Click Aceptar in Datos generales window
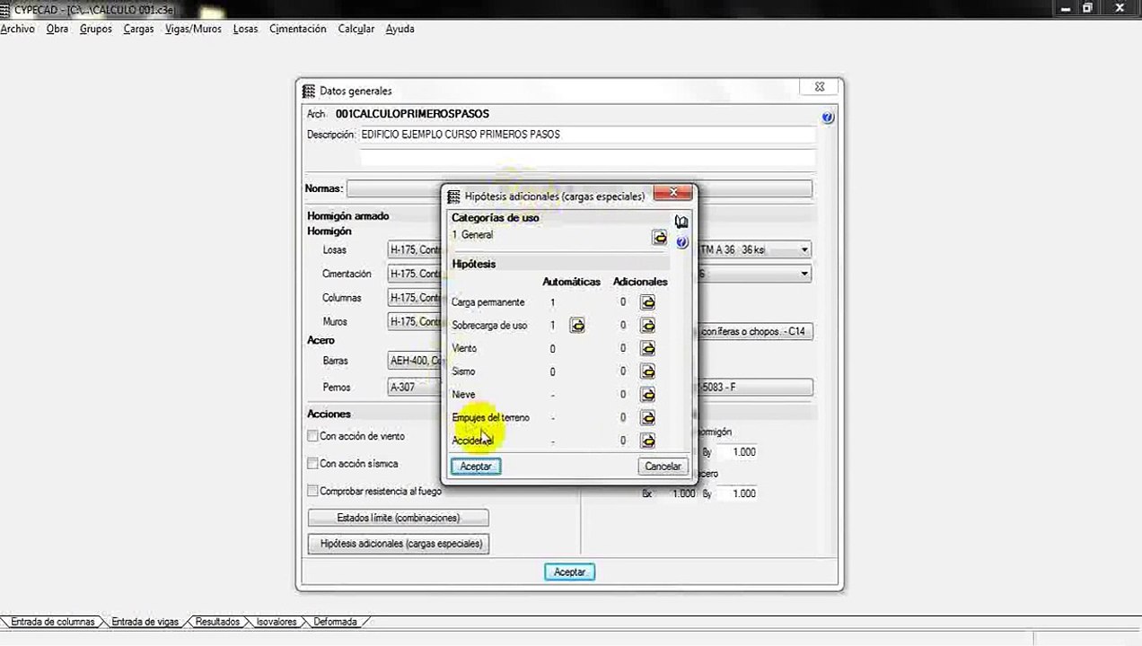This screenshot has height=646, width=1142. click(569, 572)
